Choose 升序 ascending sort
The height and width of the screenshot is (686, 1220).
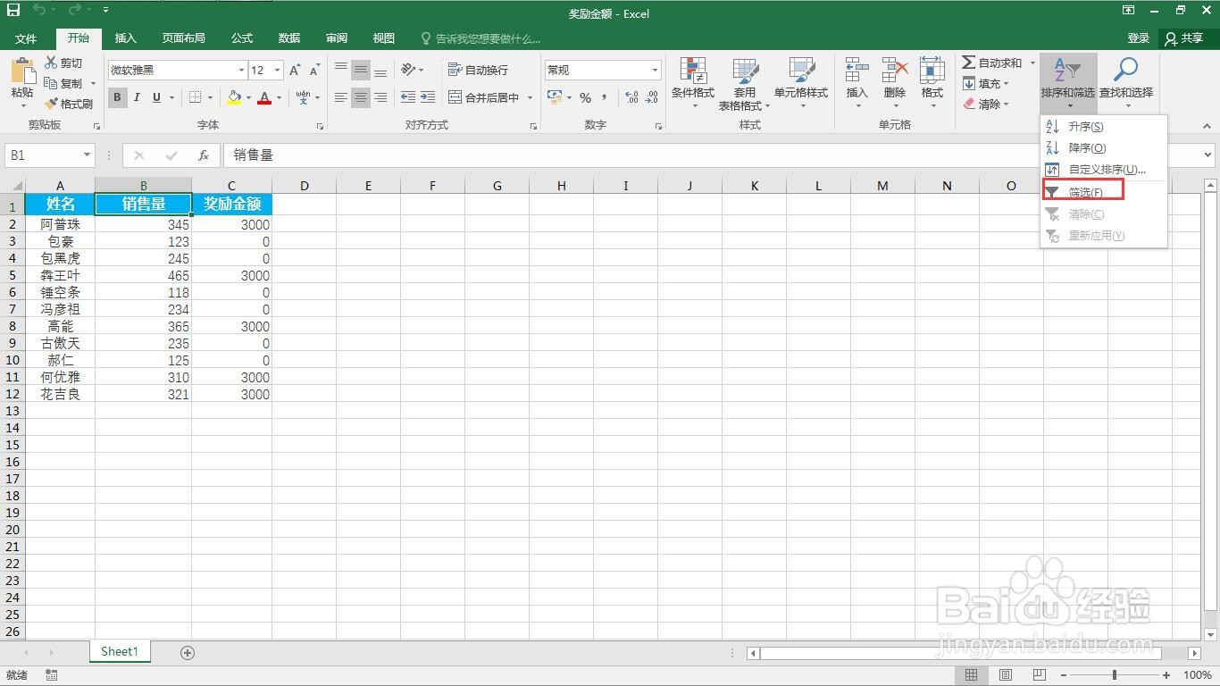click(1104, 127)
